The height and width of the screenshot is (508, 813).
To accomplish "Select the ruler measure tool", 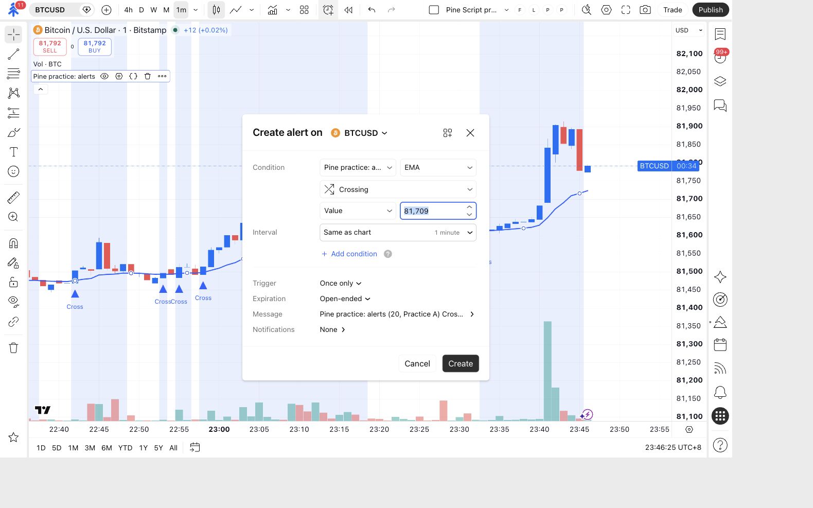I will pos(13,197).
